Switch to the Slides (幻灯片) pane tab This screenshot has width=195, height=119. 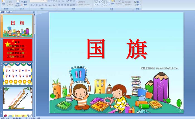click(3, 12)
